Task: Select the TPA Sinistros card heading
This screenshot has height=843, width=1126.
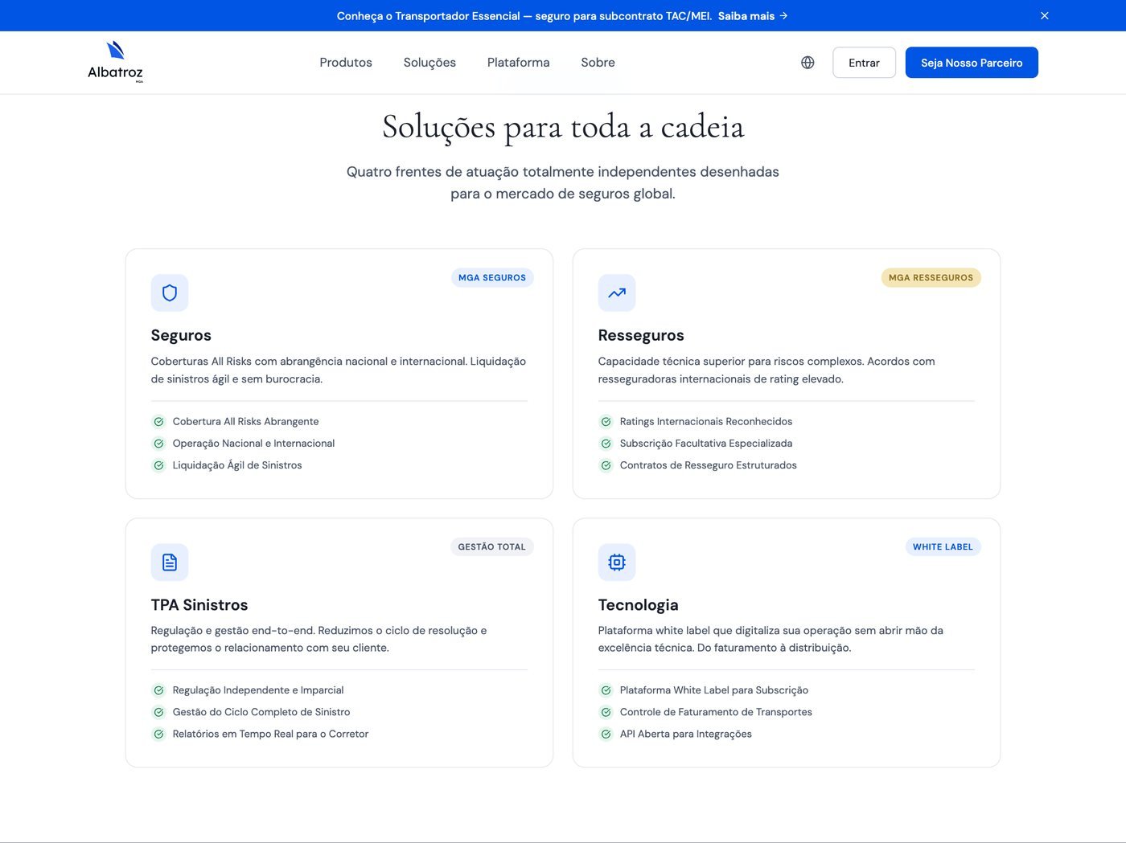Action: [199, 605]
